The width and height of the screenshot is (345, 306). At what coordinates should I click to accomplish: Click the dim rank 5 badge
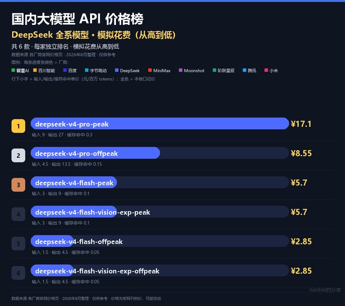click(18, 243)
